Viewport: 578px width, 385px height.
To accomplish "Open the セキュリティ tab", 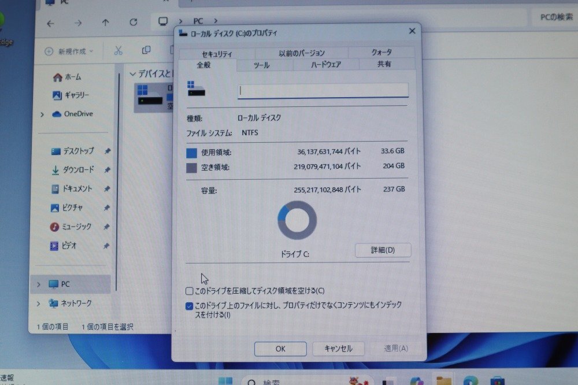I will [218, 53].
